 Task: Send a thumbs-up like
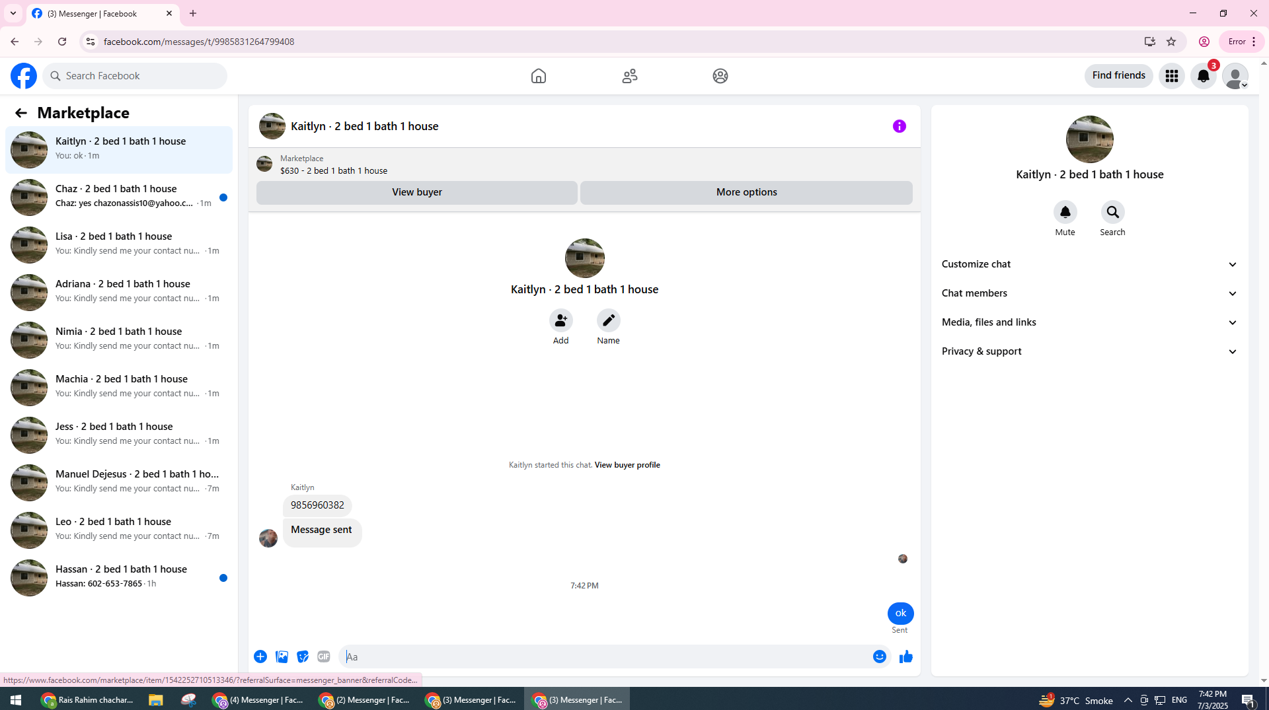pyautogui.click(x=906, y=657)
